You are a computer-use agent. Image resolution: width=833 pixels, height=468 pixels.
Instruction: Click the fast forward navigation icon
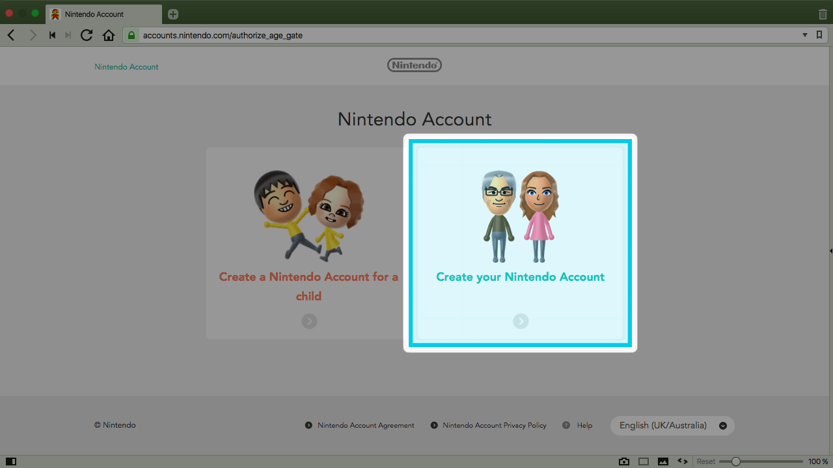(68, 35)
